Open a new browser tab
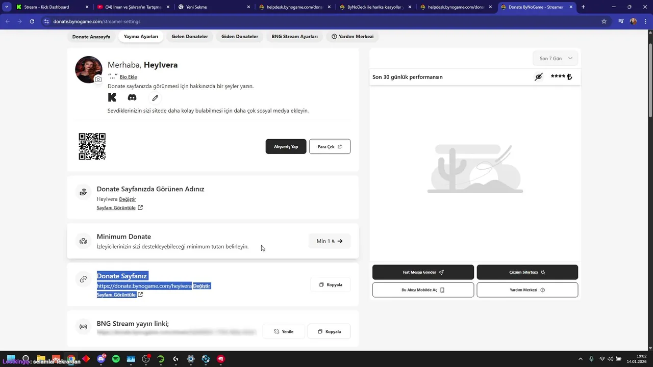Screen dimensions: 653x367 (x=583, y=7)
